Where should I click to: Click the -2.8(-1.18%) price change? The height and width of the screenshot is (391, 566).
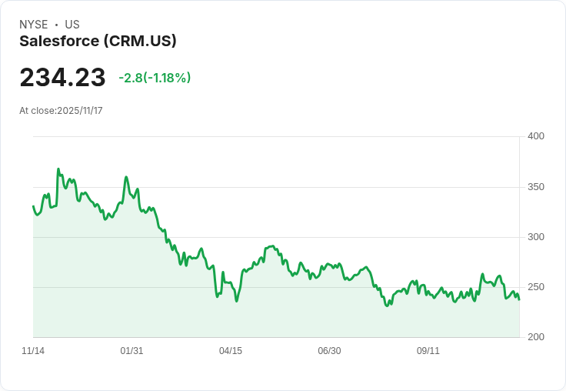pos(155,78)
